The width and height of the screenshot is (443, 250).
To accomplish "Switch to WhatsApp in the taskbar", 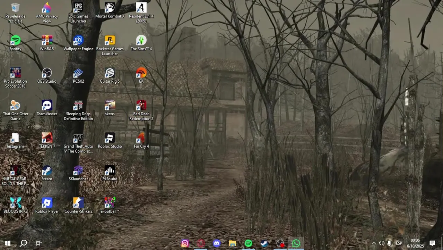I will [296, 243].
